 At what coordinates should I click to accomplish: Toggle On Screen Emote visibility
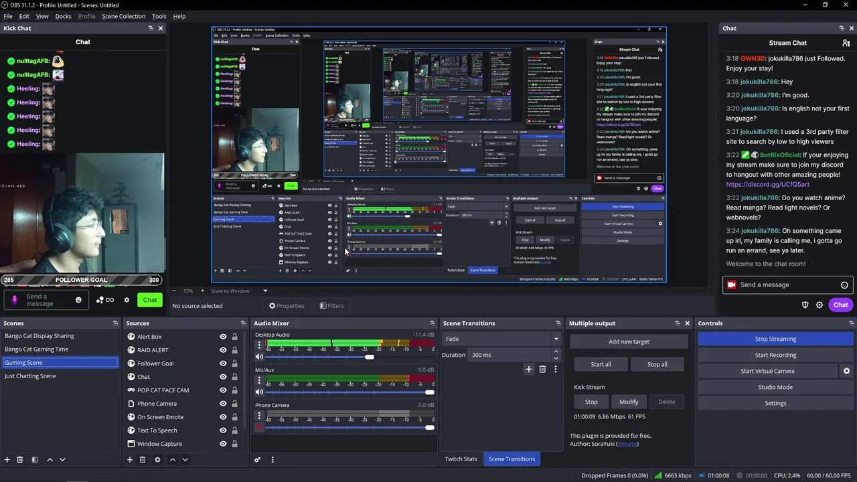coord(223,417)
